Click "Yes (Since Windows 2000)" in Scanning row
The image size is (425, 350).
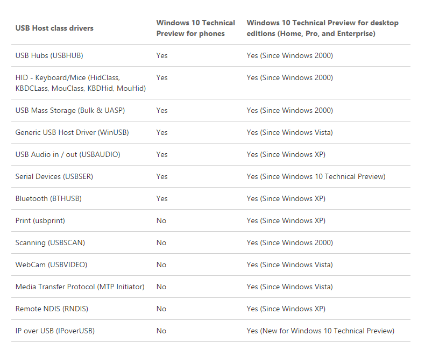(x=290, y=242)
